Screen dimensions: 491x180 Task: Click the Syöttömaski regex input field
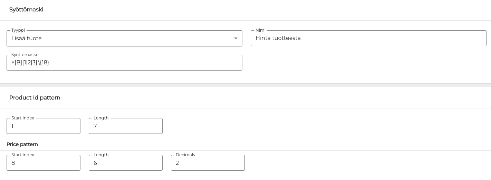pos(124,63)
